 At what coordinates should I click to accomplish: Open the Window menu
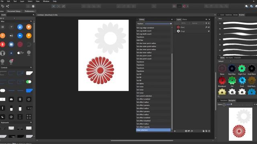point(46,1)
